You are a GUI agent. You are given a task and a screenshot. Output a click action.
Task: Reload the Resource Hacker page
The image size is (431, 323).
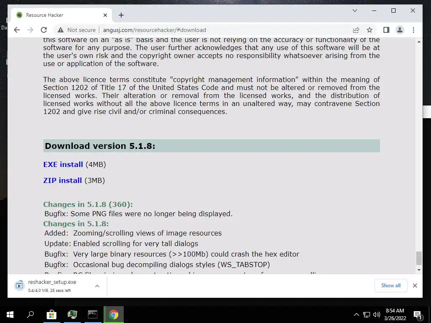tap(44, 30)
